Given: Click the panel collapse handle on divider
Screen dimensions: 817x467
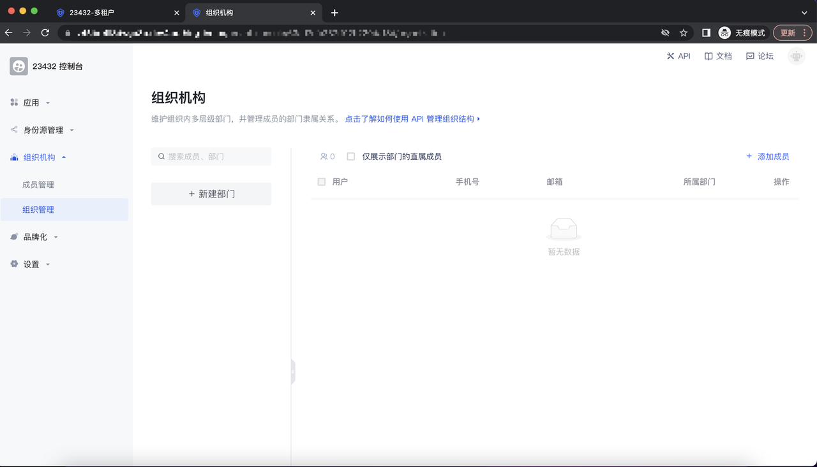Looking at the screenshot, I should click(293, 371).
